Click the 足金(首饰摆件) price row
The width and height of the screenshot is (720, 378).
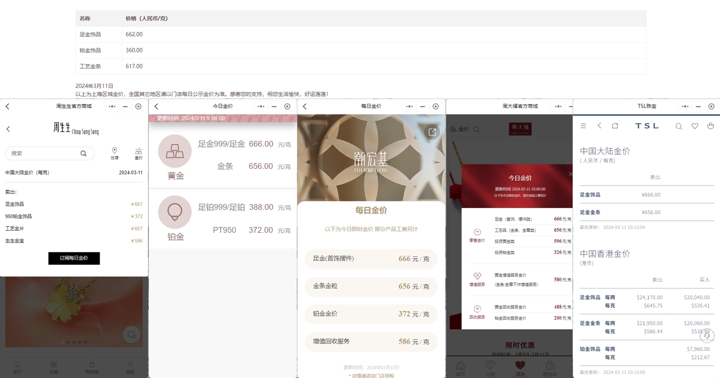371,259
